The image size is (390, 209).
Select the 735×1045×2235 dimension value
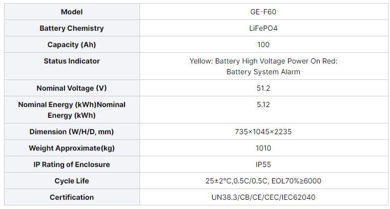[x=263, y=132]
